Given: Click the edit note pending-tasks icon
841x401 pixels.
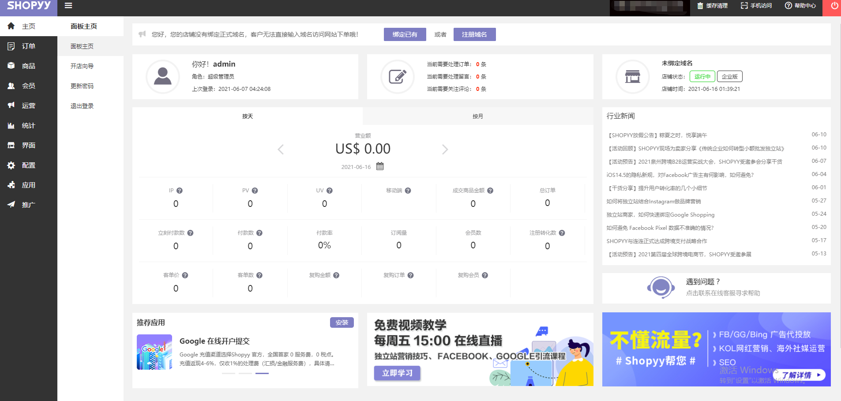Looking at the screenshot, I should coord(398,76).
